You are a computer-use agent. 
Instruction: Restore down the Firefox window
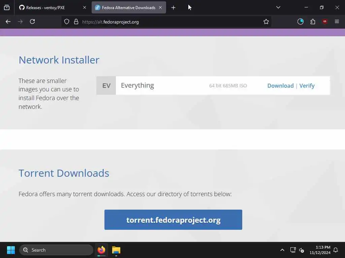click(x=322, y=7)
